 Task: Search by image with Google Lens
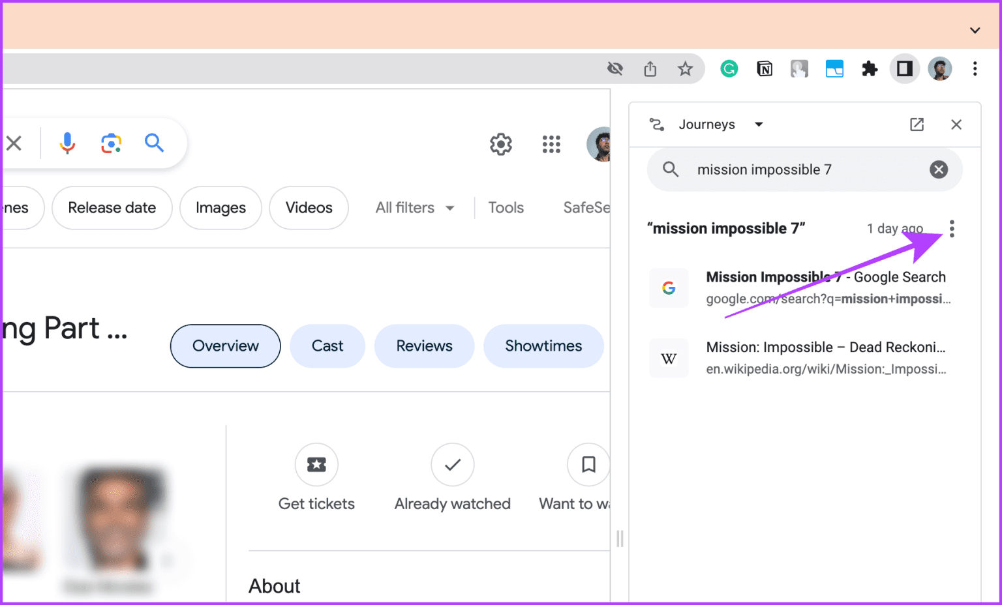click(111, 143)
